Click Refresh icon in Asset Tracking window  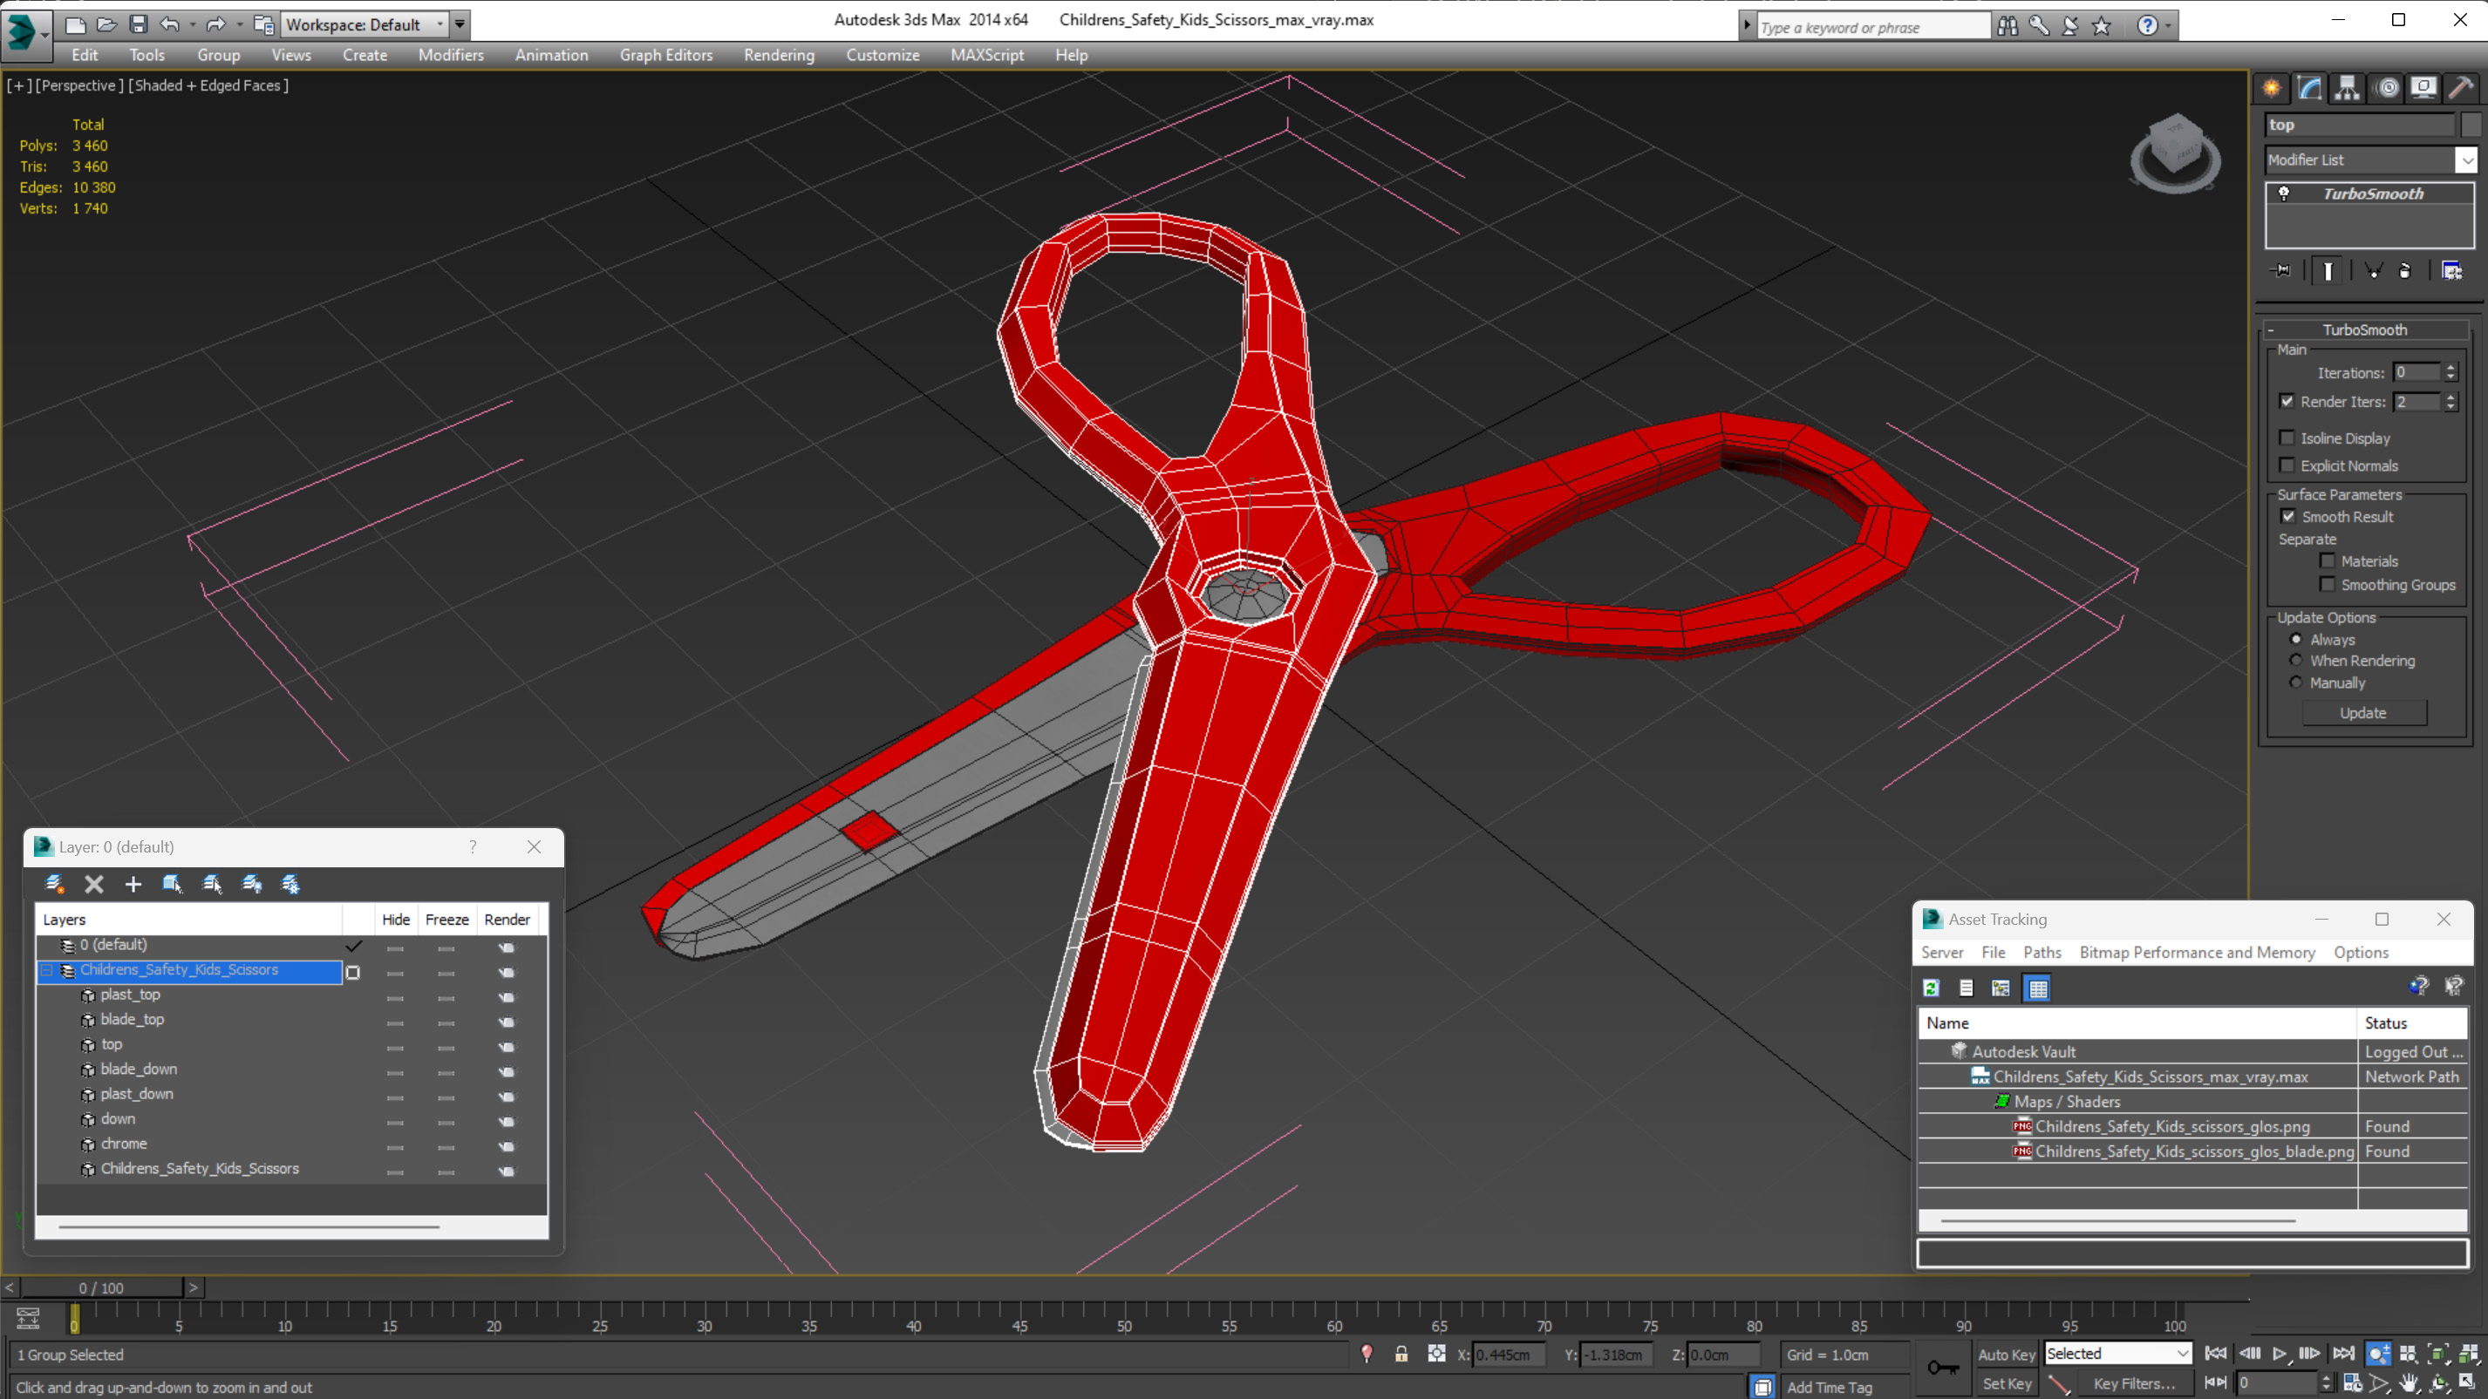[x=1931, y=988]
